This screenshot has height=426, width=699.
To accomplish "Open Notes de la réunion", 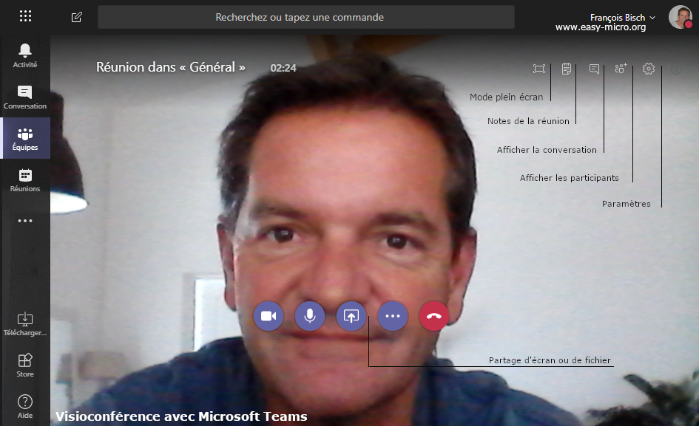I will tap(566, 68).
